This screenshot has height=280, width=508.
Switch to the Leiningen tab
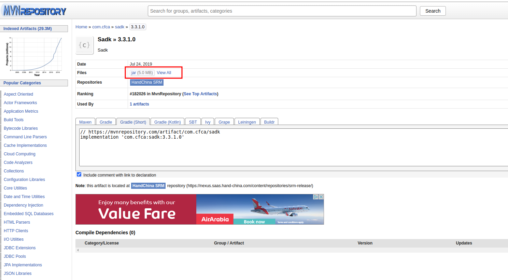click(247, 122)
